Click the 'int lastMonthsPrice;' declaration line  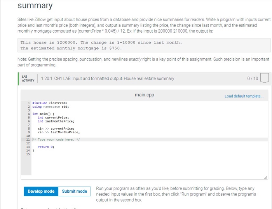tap(56, 121)
